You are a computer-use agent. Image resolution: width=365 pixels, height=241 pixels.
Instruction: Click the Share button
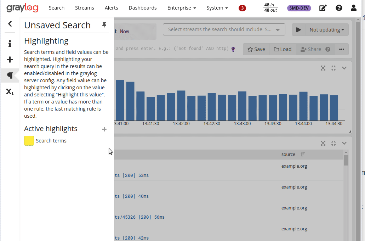(310, 49)
